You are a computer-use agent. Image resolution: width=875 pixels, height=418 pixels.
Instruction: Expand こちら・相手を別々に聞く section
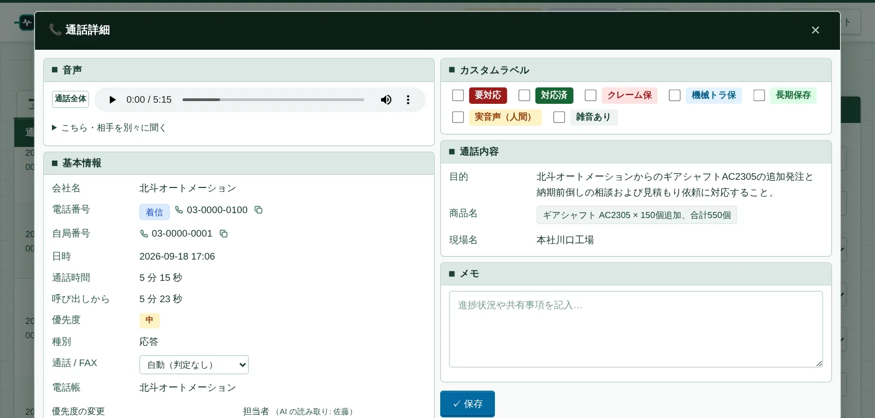click(109, 127)
